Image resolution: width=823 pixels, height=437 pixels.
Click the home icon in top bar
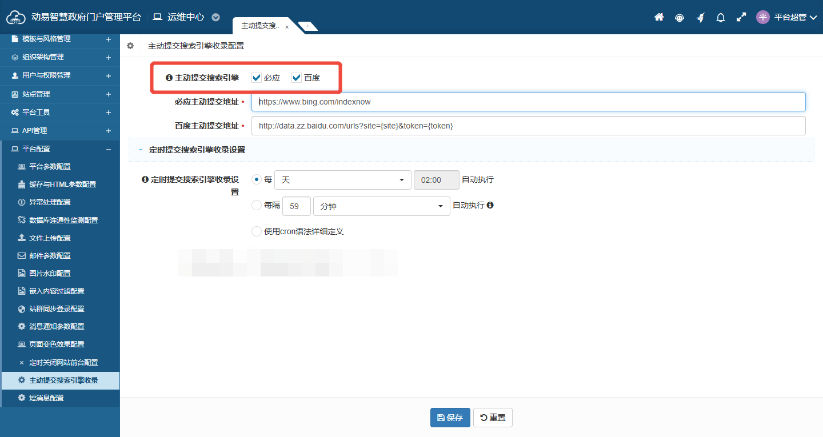659,17
